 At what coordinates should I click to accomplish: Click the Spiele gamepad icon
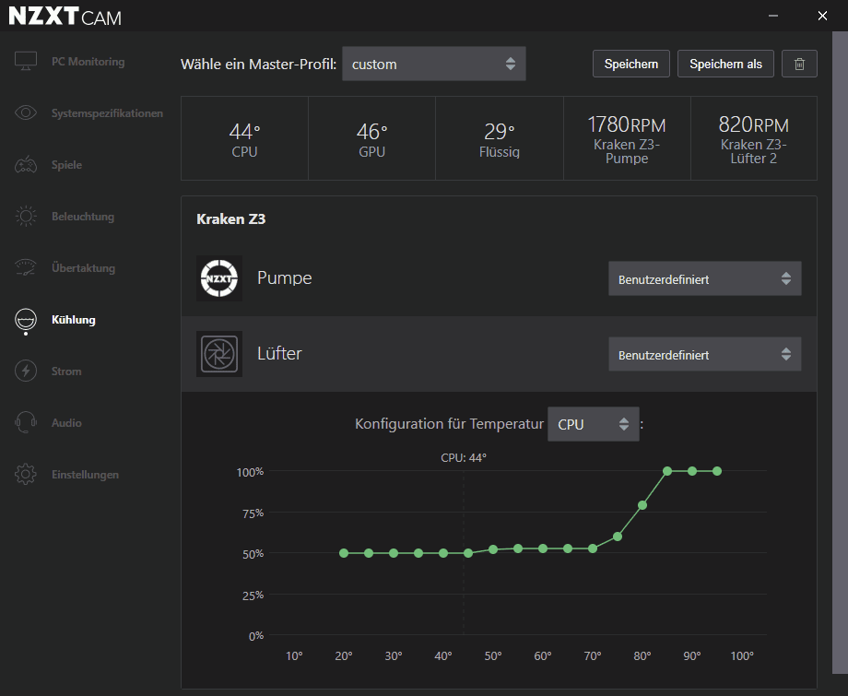(x=26, y=164)
